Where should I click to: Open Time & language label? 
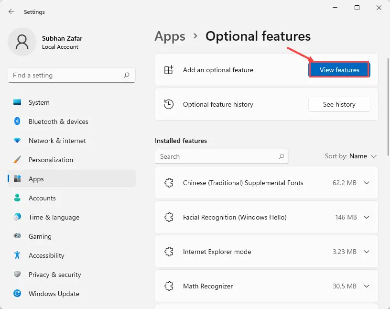click(54, 217)
